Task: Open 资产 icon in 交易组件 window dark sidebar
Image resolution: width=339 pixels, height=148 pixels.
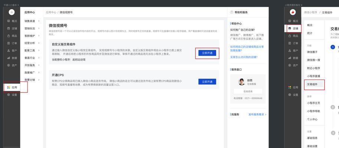Action: coord(290,65)
